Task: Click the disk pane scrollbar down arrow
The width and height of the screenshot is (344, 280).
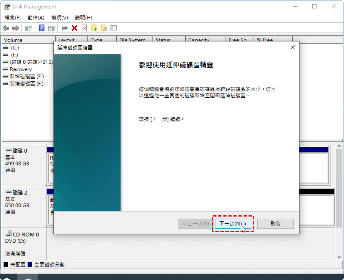Action: pos(339,257)
